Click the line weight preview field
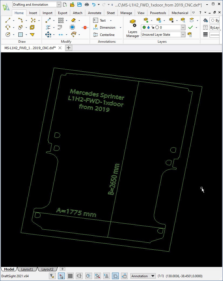 coord(214,35)
